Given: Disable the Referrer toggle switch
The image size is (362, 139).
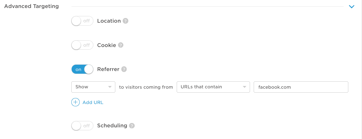Looking at the screenshot, I should (82, 69).
